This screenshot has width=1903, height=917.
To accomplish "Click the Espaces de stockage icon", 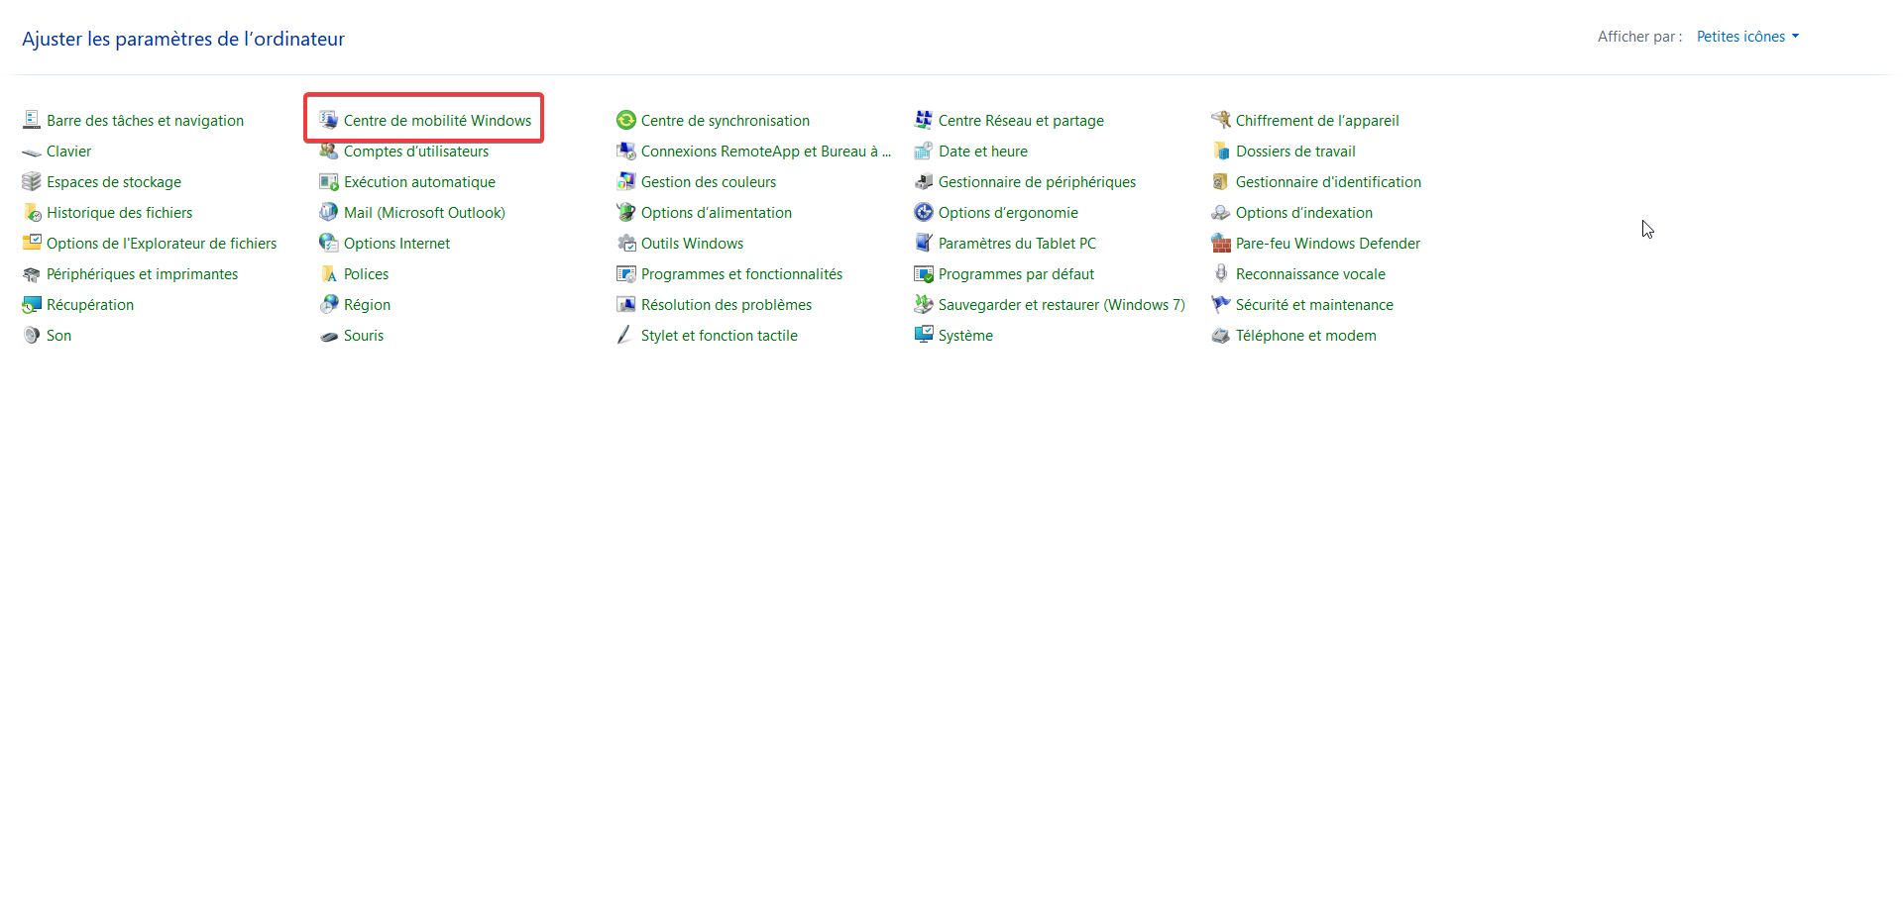I will pos(32,182).
